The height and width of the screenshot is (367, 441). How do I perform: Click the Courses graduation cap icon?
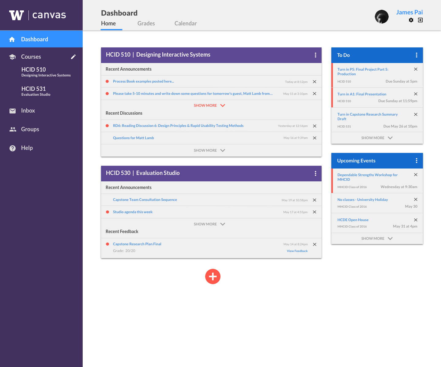click(13, 57)
